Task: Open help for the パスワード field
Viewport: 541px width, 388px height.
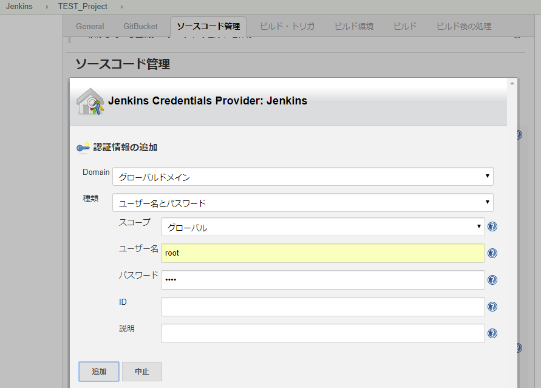Action: (492, 280)
